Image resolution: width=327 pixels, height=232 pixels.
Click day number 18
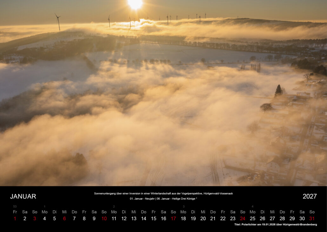click(183, 218)
